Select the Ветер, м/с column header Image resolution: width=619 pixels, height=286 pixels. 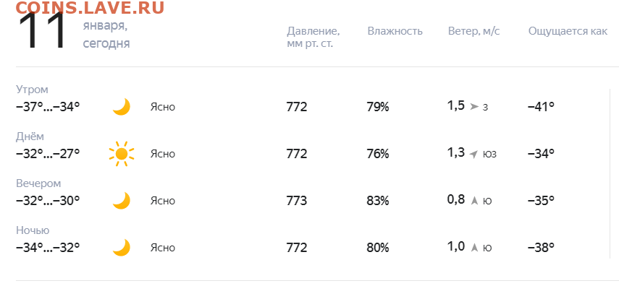[473, 31]
